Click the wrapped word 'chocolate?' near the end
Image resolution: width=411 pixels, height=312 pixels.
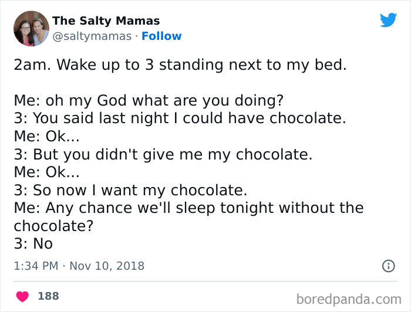[x=53, y=226]
